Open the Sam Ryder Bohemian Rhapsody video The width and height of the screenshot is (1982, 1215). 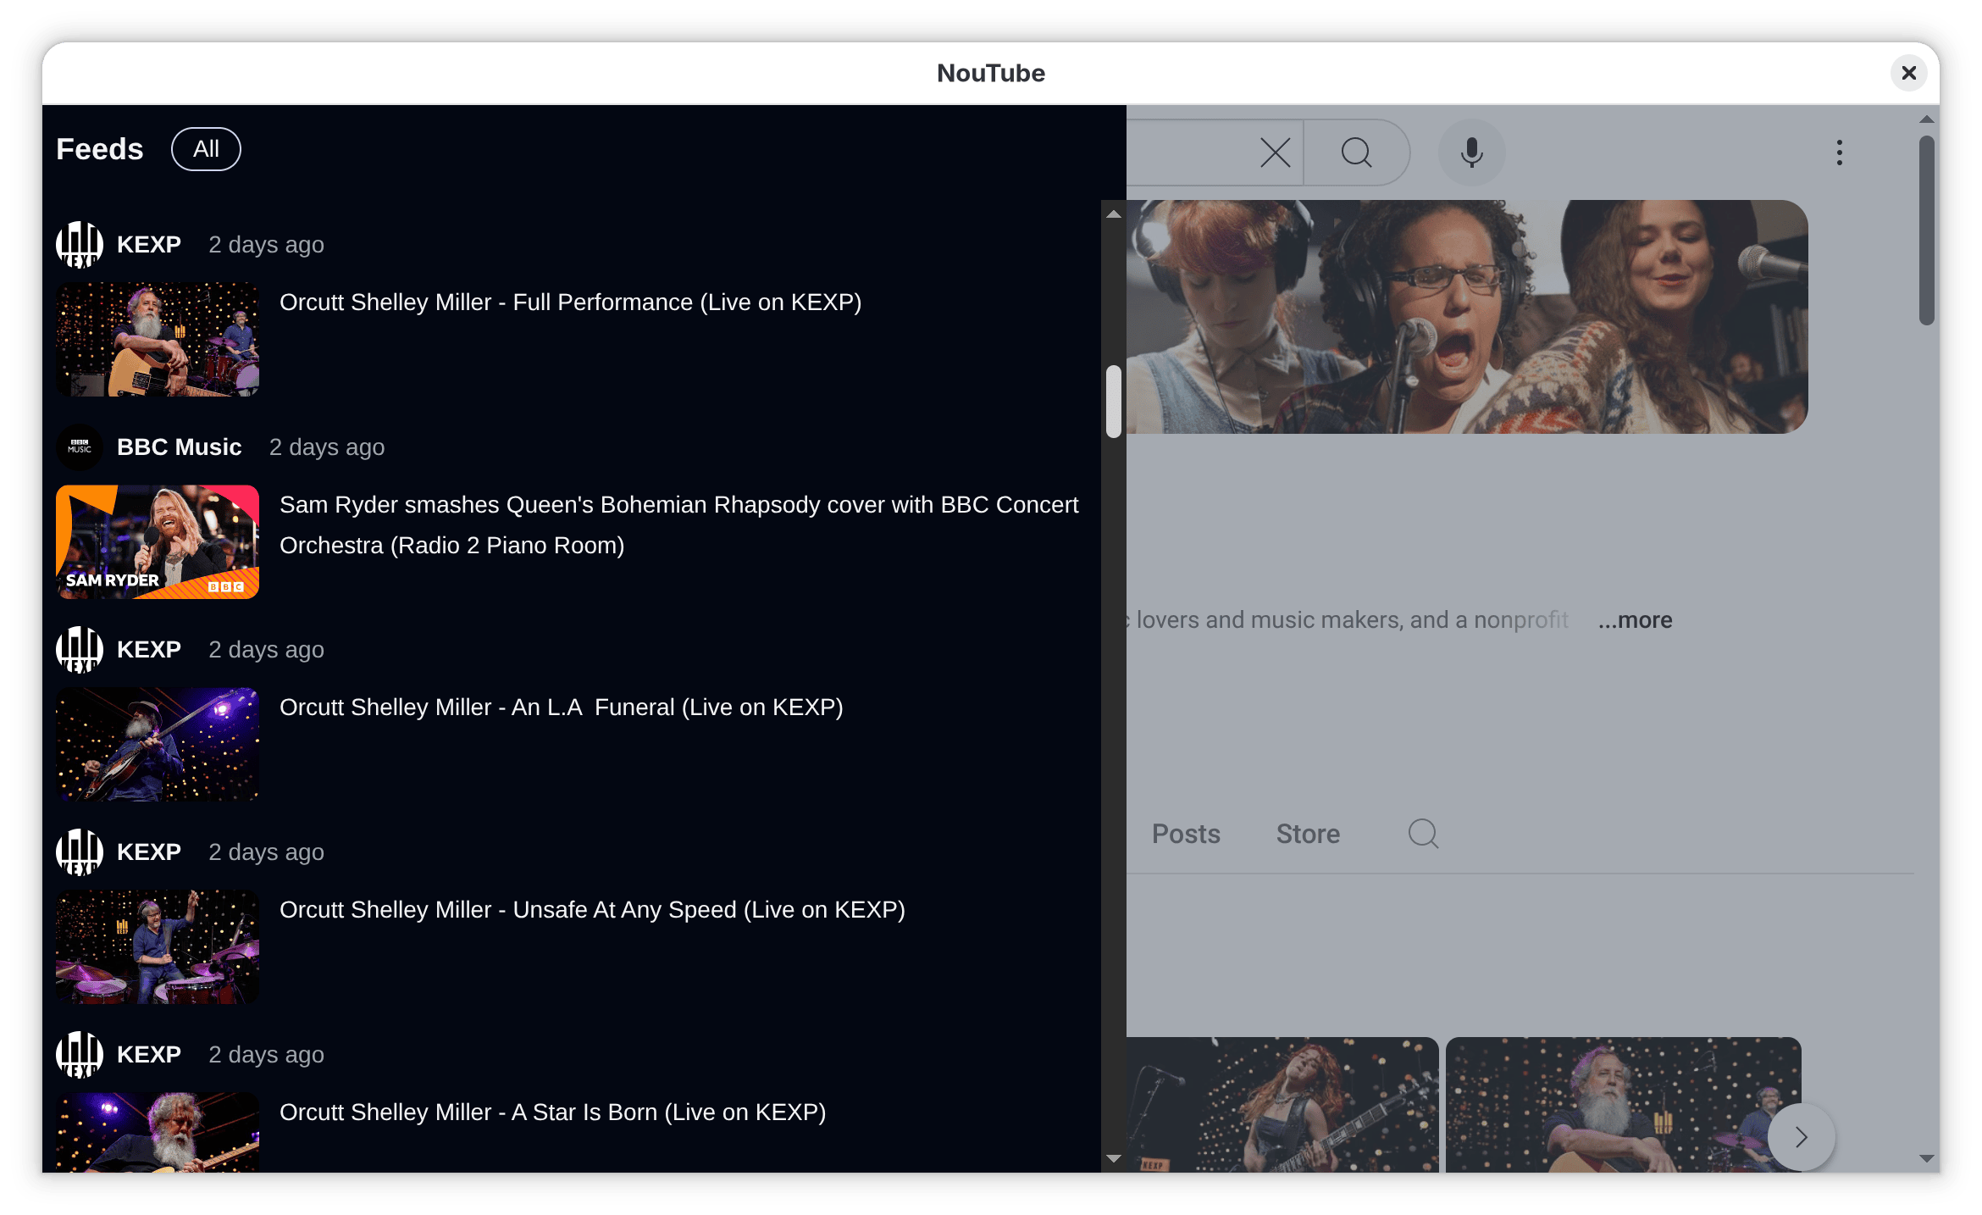678,525
